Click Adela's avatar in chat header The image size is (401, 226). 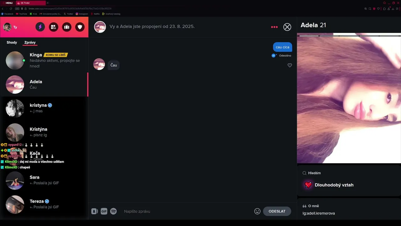pyautogui.click(x=100, y=27)
